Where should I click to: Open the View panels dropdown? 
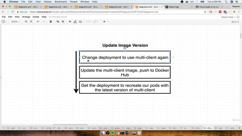click(x=4, y=22)
